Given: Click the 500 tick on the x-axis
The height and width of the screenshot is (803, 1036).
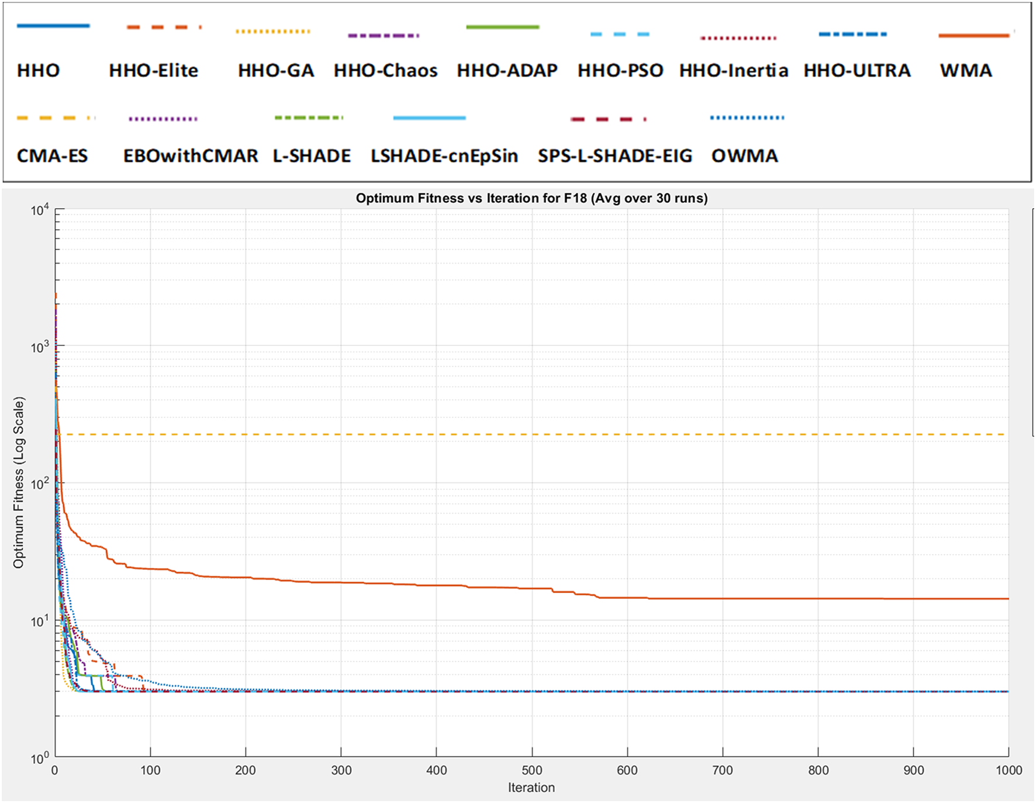Looking at the screenshot, I should (531, 770).
